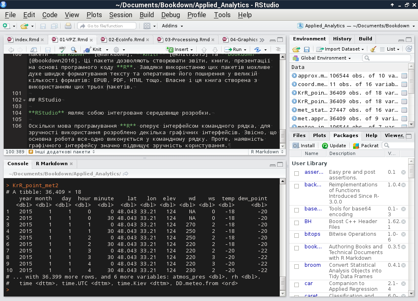Click the load workspace folder icon
This screenshot has width=418, height=301.
point(296,49)
